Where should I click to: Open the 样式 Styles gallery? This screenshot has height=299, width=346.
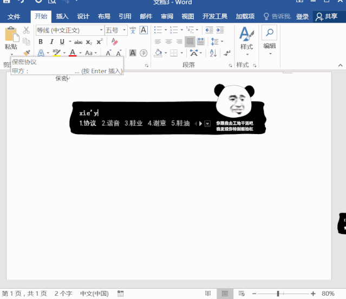point(247,41)
